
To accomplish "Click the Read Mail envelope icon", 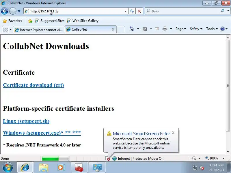I will 157,29.
